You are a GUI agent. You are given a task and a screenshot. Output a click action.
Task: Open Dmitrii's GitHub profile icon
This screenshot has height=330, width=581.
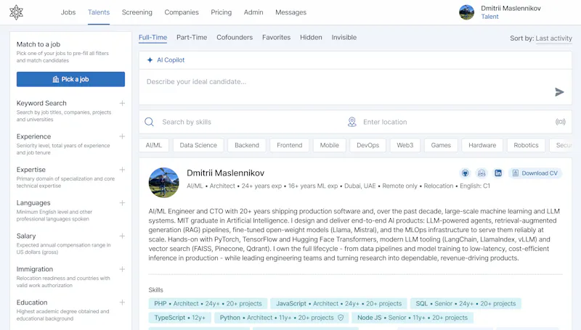[465, 173]
